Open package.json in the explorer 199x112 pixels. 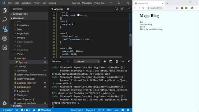click(x=24, y=87)
